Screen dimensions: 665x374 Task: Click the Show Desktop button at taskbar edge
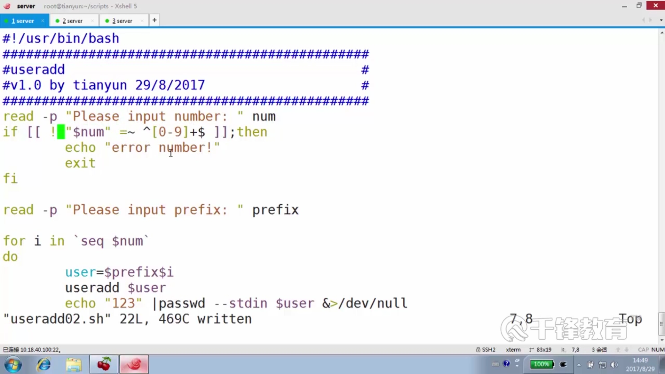(662, 365)
